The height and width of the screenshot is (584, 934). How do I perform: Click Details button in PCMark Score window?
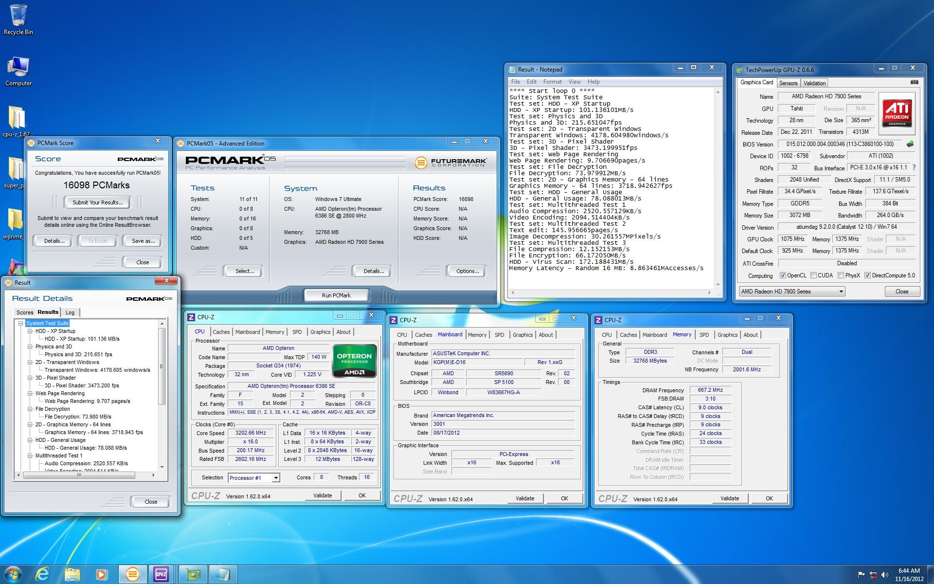[54, 241]
